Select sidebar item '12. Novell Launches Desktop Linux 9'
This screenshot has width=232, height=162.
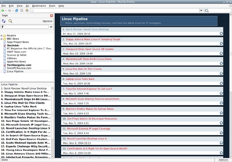26,128
